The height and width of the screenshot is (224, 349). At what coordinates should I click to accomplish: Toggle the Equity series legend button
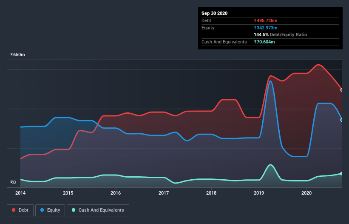[50, 210]
